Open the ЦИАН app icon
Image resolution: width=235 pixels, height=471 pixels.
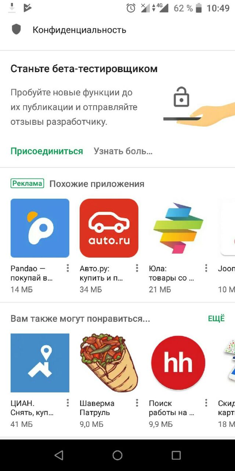coord(40,363)
